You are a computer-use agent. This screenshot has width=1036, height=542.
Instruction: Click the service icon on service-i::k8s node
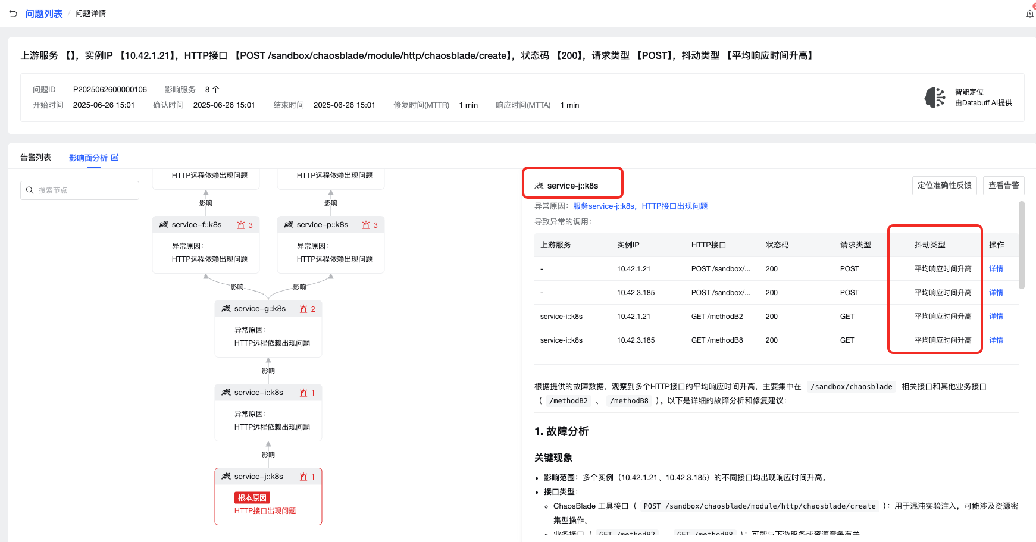[226, 393]
